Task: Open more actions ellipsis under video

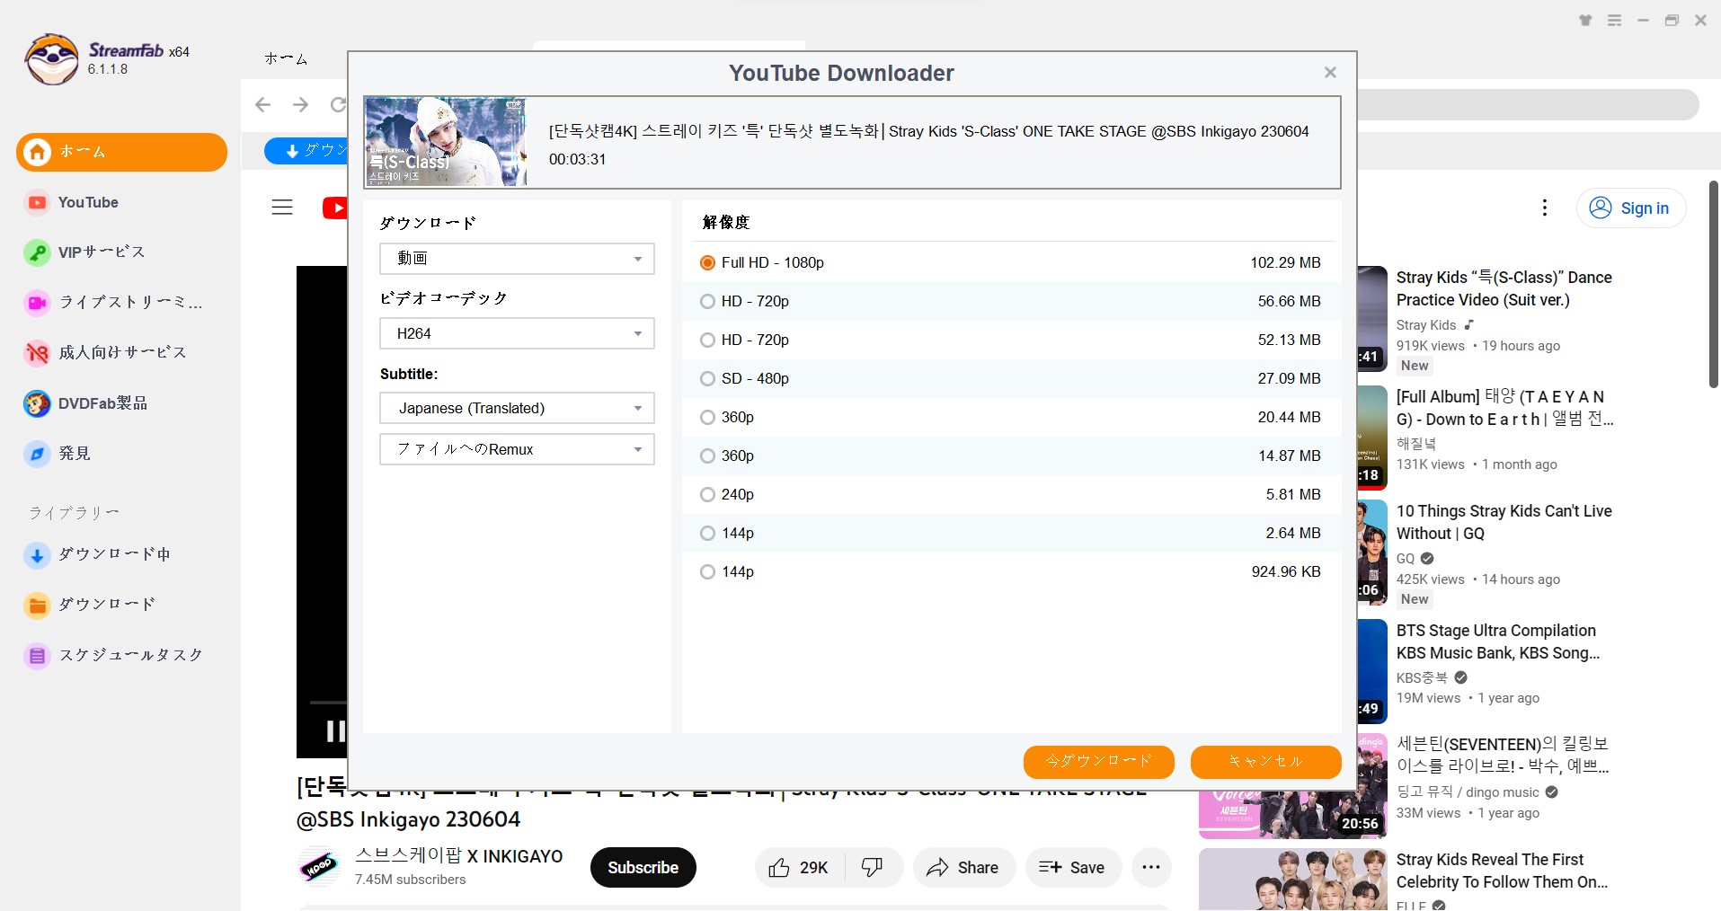Action: pyautogui.click(x=1151, y=867)
